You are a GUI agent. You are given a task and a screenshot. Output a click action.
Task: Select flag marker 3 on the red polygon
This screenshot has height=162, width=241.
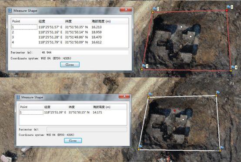click(x=145, y=66)
